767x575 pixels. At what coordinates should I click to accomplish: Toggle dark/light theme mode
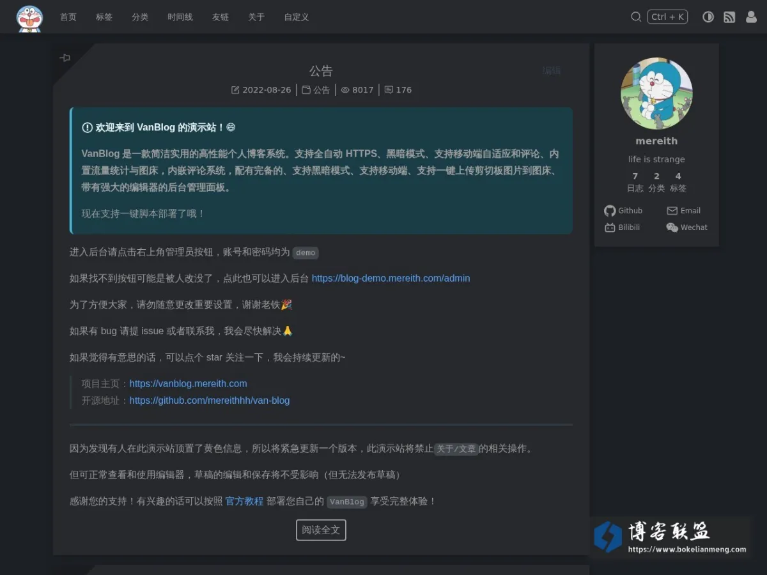click(x=708, y=17)
